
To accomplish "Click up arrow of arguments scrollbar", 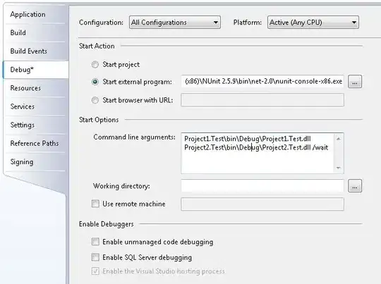I will tap(338, 139).
